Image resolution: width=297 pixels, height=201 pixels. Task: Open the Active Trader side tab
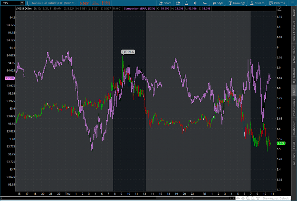tap(294, 55)
